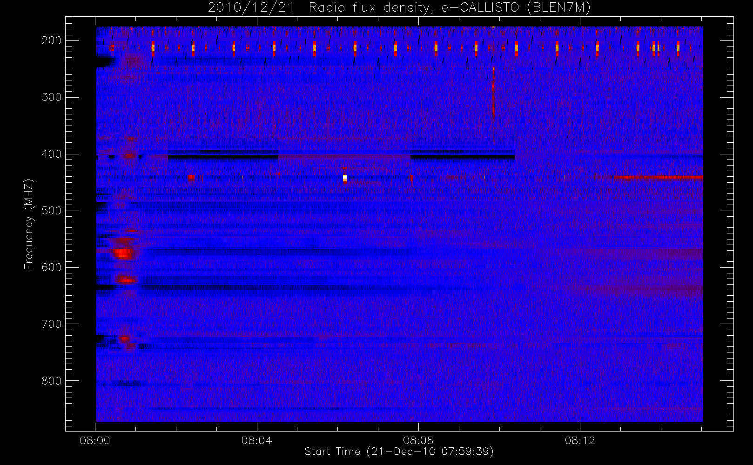The height and width of the screenshot is (465, 753).
Task: Click the bright white spot near 440 MHz
Action: point(345,178)
